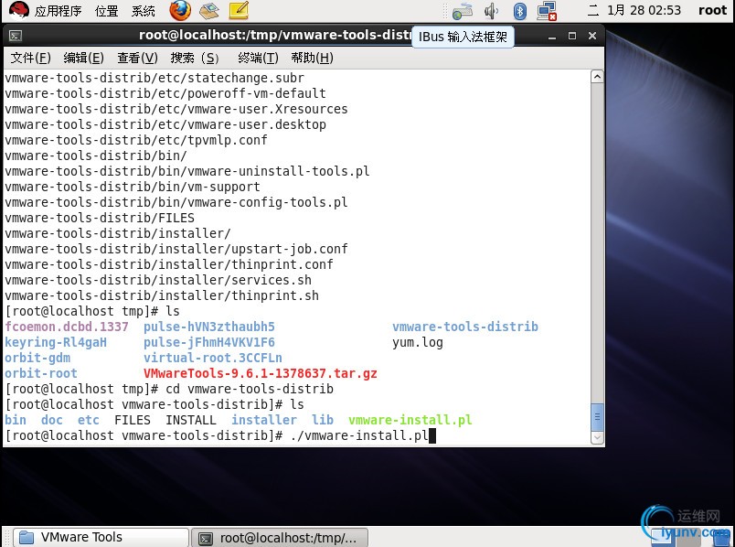Launch Firefox from the top panel
The height and width of the screenshot is (547, 735).
pos(180,10)
